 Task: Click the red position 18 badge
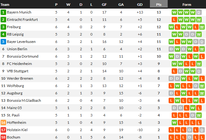pyautogui.click(x=3, y=137)
